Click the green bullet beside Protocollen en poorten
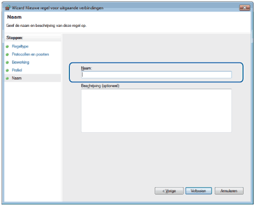This screenshot has height=206, width=255. pos(7,54)
